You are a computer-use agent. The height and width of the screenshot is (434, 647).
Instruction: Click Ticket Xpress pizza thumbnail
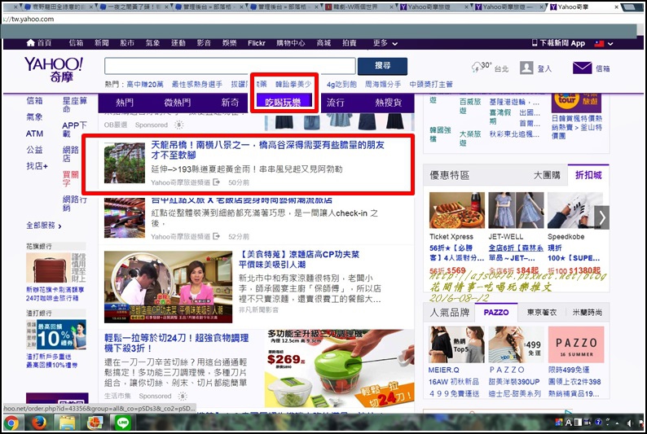coord(457,210)
